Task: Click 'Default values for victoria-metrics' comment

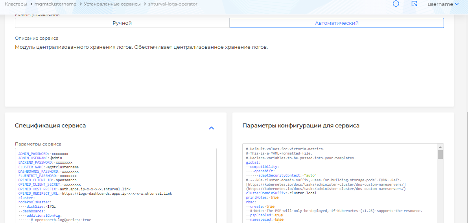Action: pos(285,149)
